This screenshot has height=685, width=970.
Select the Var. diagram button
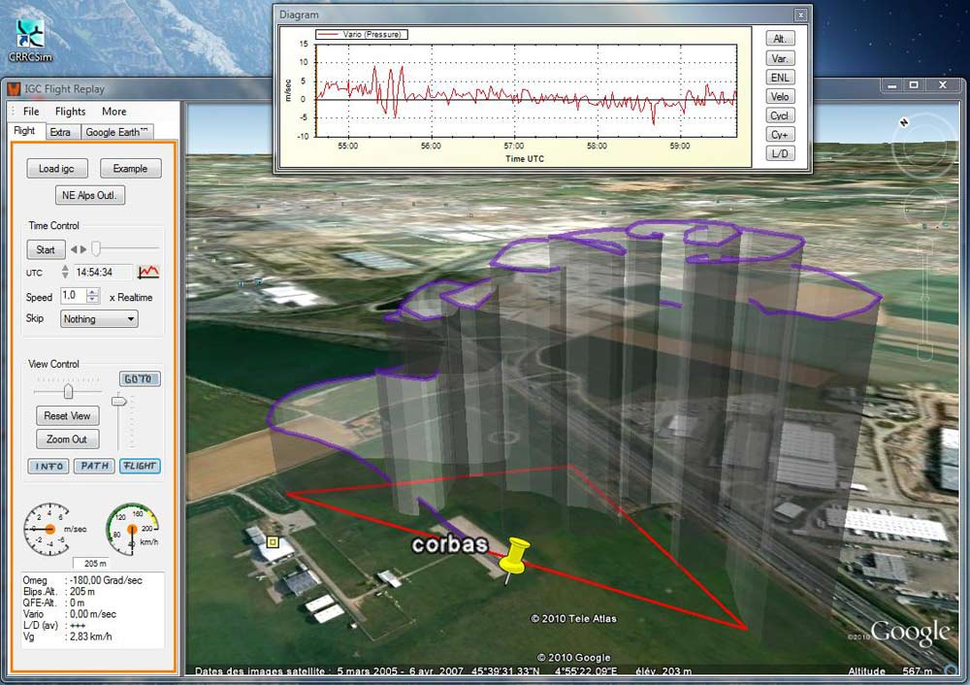point(780,58)
